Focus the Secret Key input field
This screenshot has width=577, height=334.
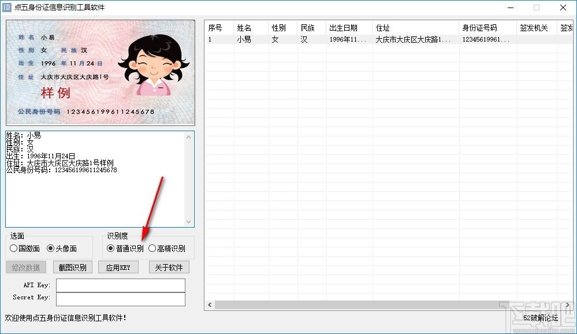click(121, 299)
